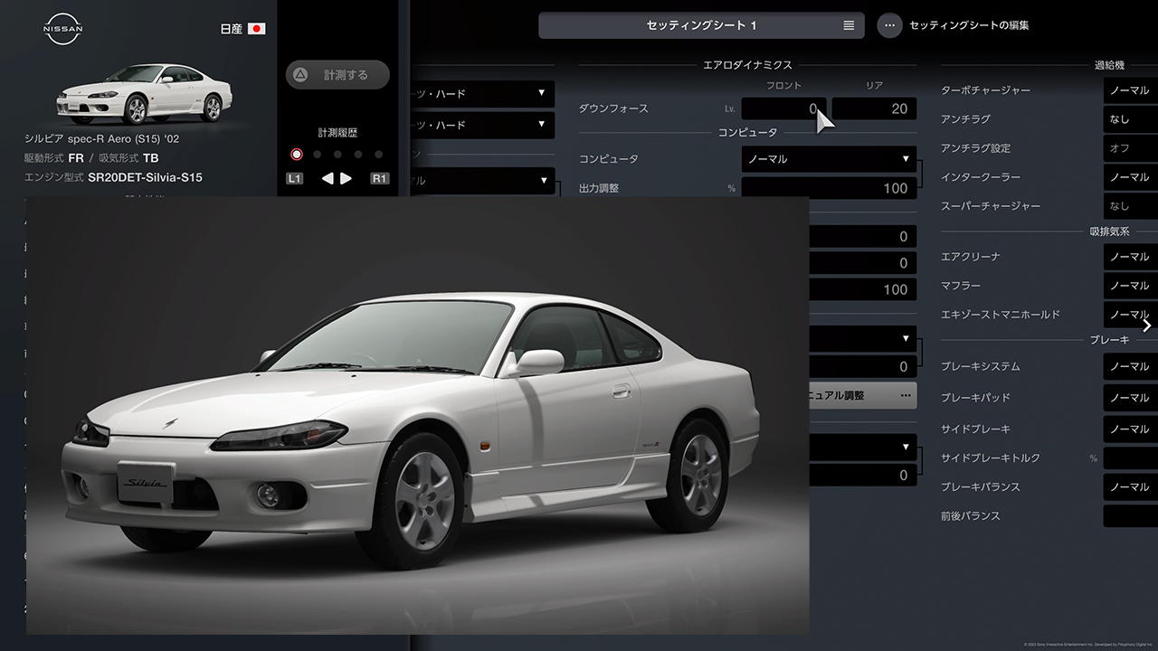Click the 計測履歴 label

coord(337,132)
